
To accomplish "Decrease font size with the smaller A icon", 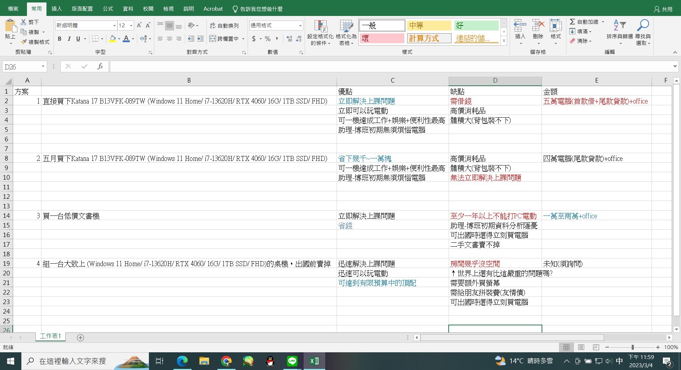I will point(148,25).
